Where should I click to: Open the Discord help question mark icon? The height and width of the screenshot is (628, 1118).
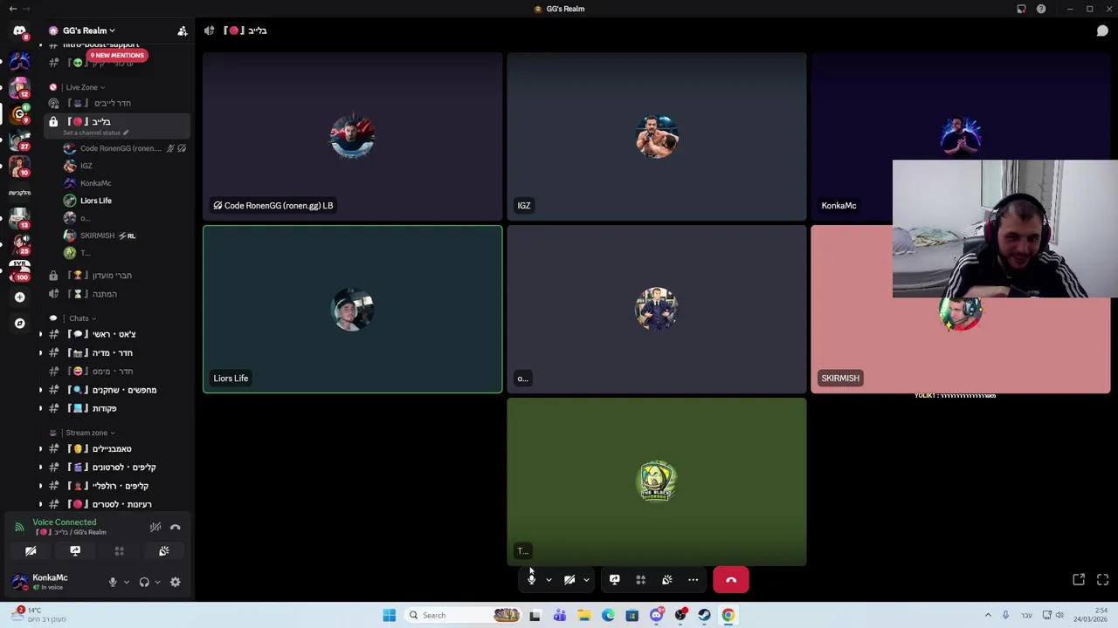(x=1041, y=9)
